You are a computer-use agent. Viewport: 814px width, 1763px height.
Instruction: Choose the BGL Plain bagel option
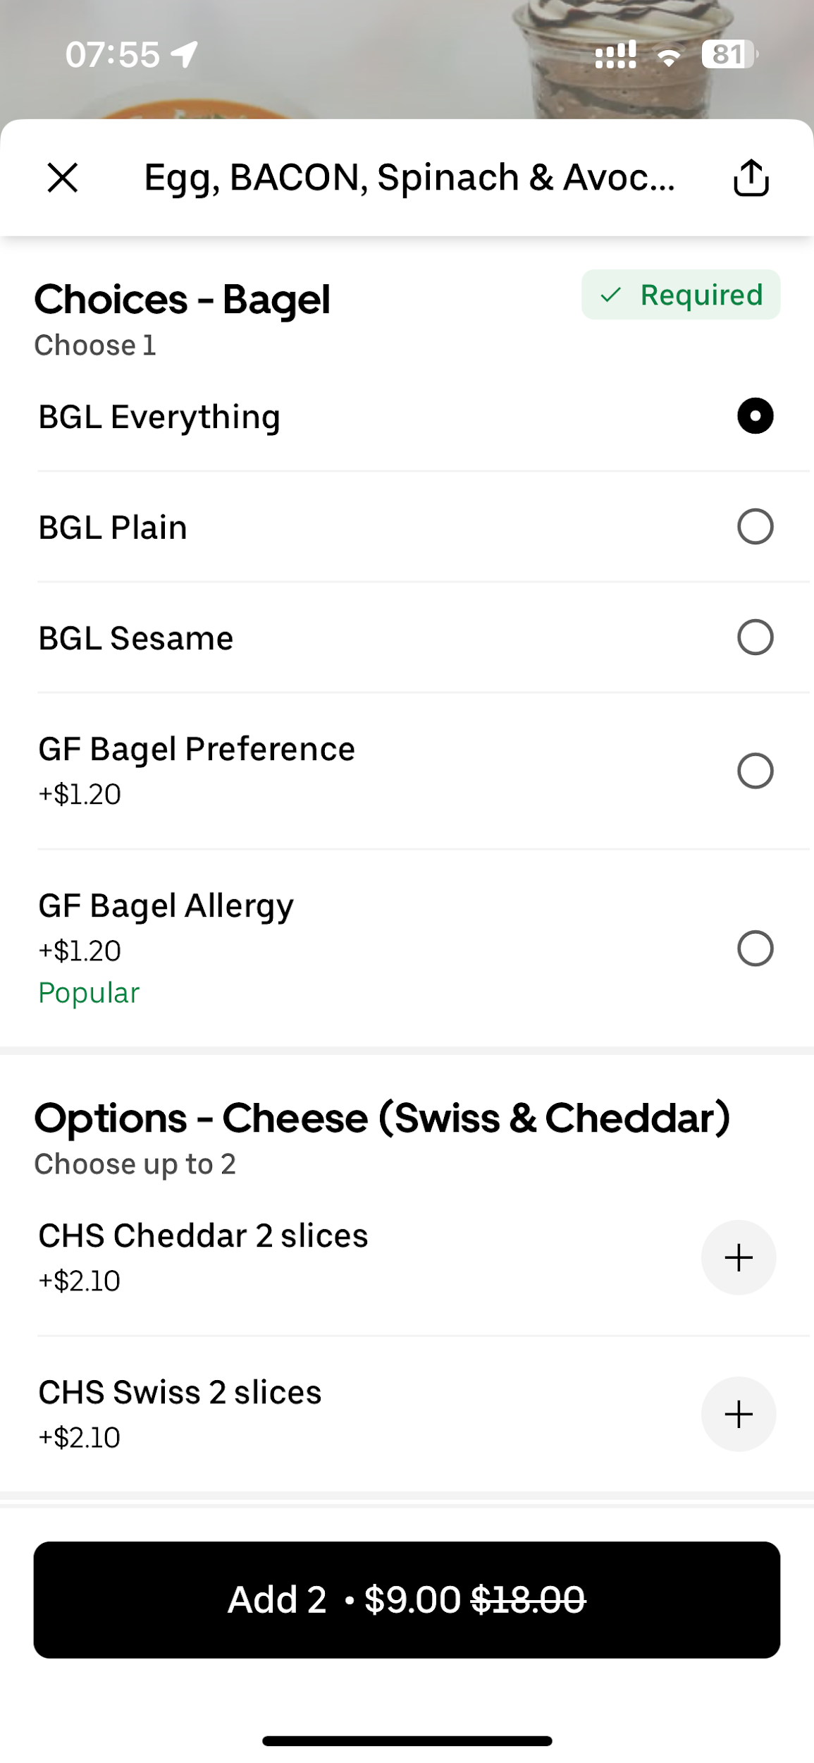click(x=755, y=527)
